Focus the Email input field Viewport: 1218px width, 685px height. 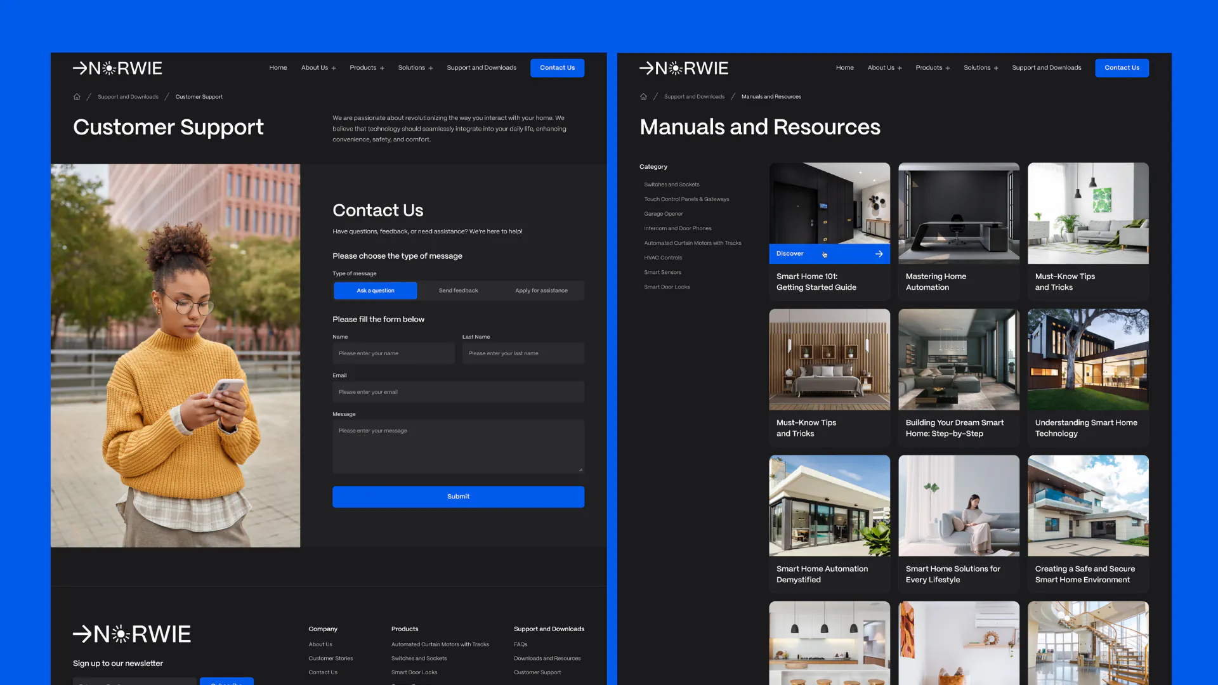pos(458,392)
